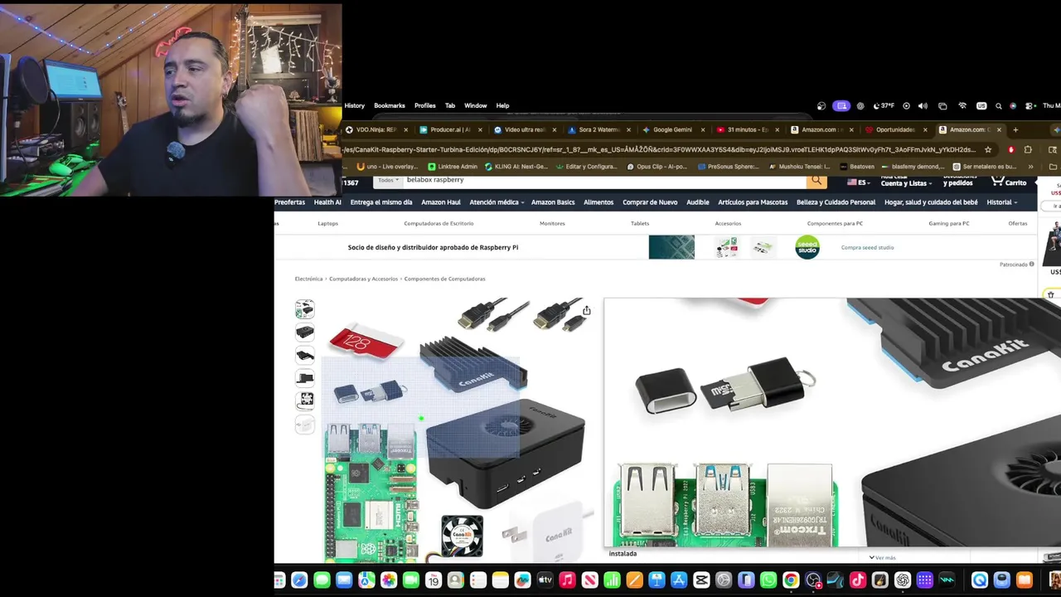Screen dimensions: 1061x597
Task: Open the screen mirroring purple menu bar icon
Action: pyautogui.click(x=841, y=106)
